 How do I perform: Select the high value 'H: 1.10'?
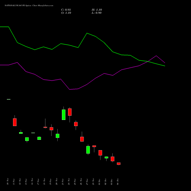tap(97, 10)
